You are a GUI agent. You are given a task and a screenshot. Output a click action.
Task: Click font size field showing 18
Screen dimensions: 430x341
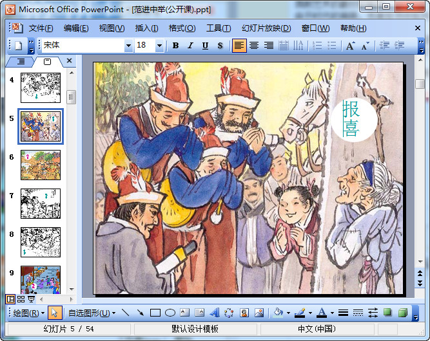pos(145,46)
